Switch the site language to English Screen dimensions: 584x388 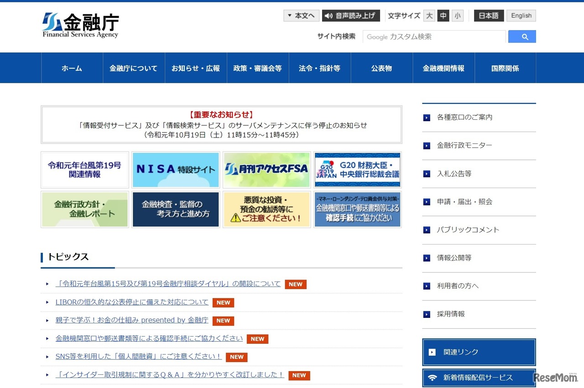(x=521, y=15)
